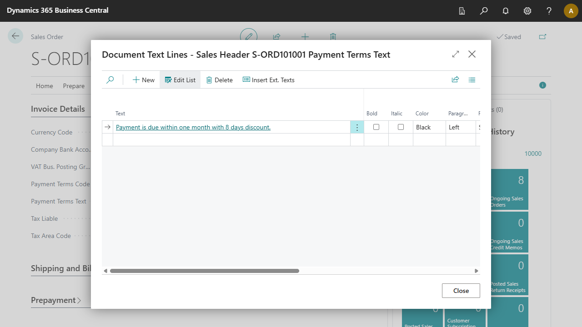Open the Settings gear in top bar

[527, 11]
